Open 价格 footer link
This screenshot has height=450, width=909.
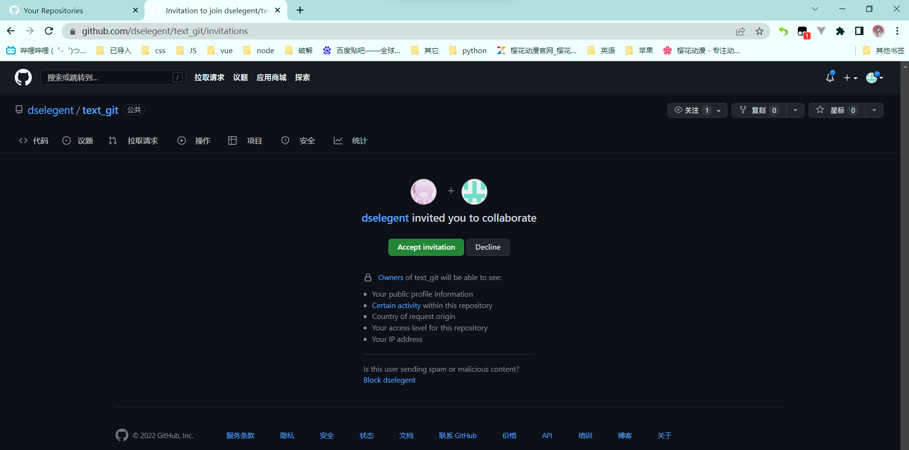tap(510, 436)
